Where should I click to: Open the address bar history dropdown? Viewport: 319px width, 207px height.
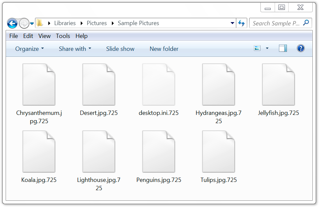232,23
